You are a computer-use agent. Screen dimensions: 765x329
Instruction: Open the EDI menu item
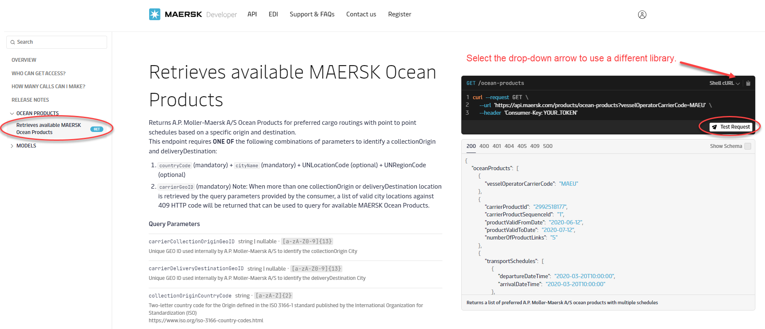tap(273, 14)
